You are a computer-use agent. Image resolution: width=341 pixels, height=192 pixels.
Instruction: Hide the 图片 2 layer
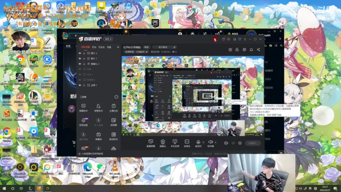pyautogui.click(x=80, y=53)
